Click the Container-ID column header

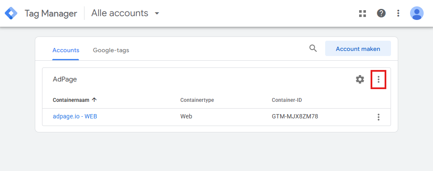(x=287, y=100)
